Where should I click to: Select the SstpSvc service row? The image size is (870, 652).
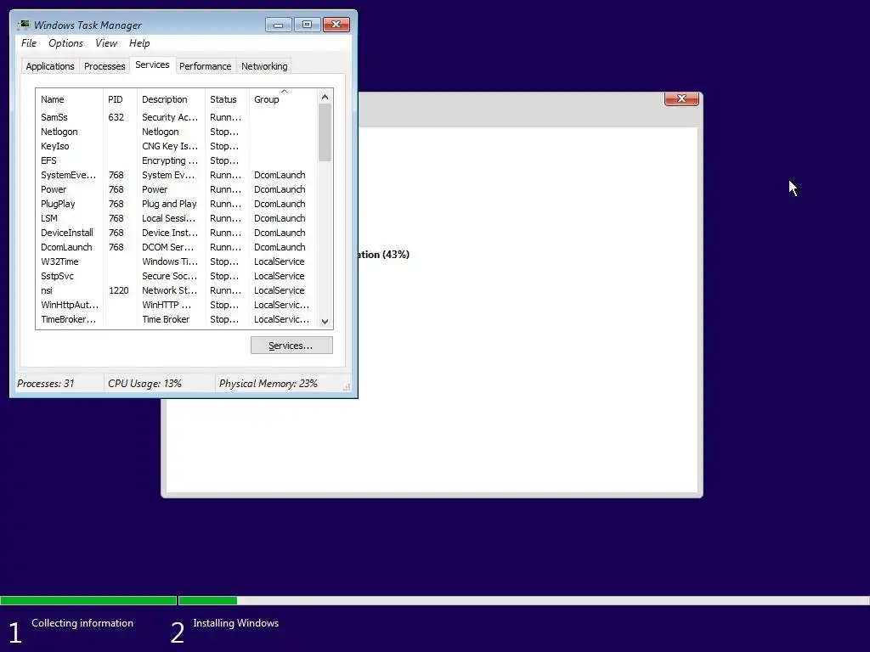tap(177, 276)
